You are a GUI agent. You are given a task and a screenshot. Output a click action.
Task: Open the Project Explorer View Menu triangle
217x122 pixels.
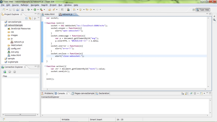point(38,18)
